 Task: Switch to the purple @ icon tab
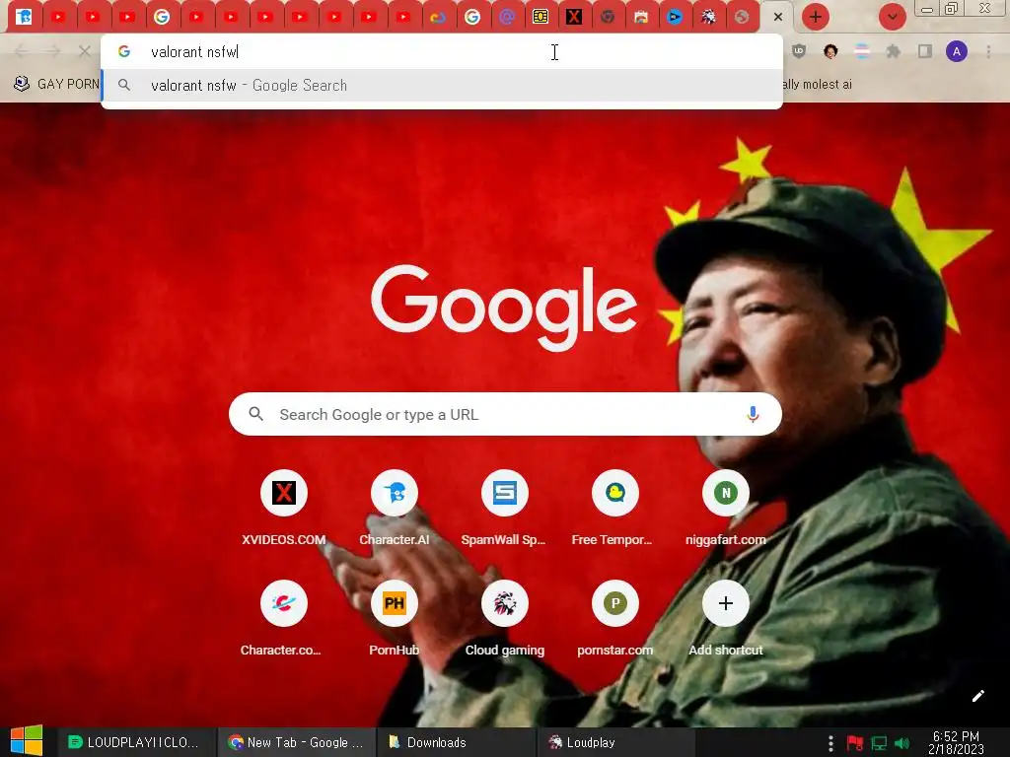point(507,17)
